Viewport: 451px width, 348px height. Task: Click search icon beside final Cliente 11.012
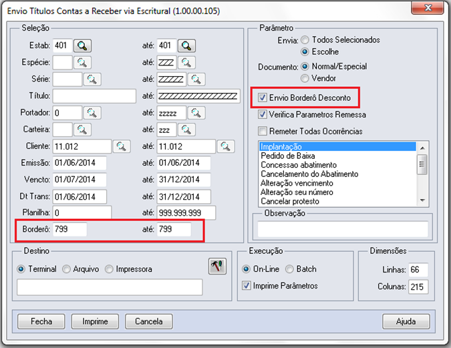(x=226, y=146)
